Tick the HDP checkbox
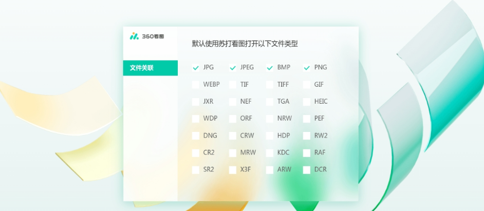The image size is (484, 211). (270, 136)
